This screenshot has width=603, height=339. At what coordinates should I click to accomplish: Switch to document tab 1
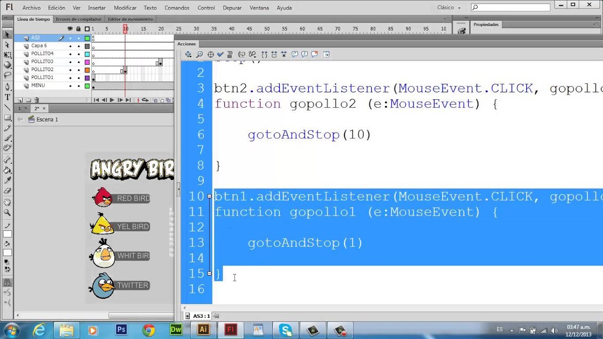click(21, 108)
